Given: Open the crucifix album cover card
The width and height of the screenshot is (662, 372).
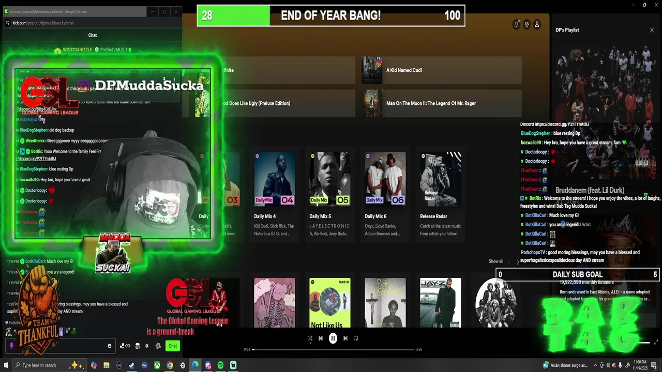Looking at the screenshot, I should pyautogui.click(x=385, y=303).
